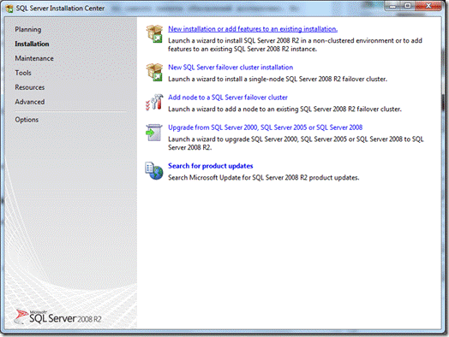Minimize the Installation Center window

coord(392,6)
